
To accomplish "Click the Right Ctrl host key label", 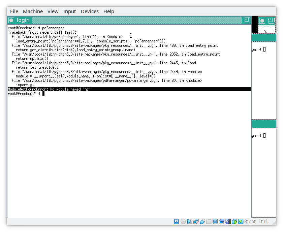I will tap(256, 222).
